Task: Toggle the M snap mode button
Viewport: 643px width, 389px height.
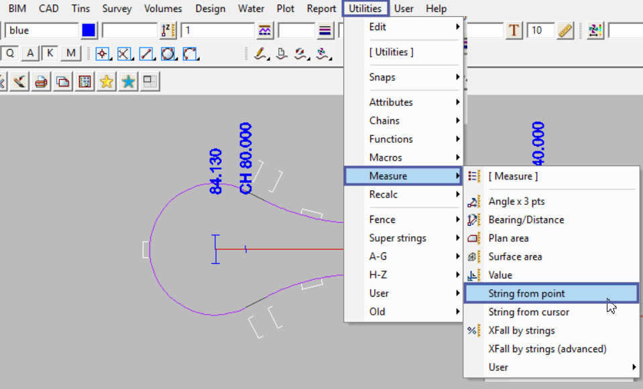Action: point(70,54)
